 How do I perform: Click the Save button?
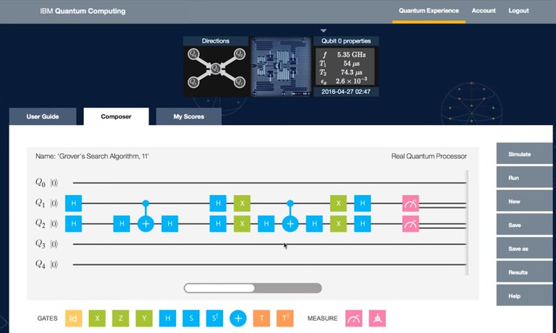coord(524,225)
